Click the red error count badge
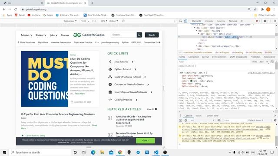 258,21
